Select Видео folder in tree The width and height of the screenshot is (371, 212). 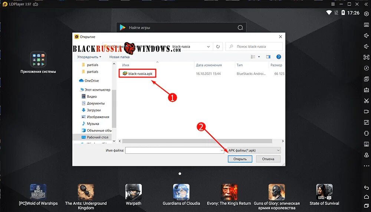89,97
